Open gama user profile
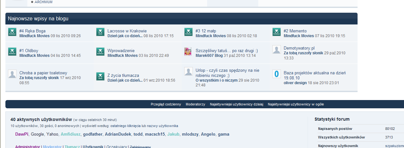The width and height of the screenshot is (404, 148). point(224,134)
